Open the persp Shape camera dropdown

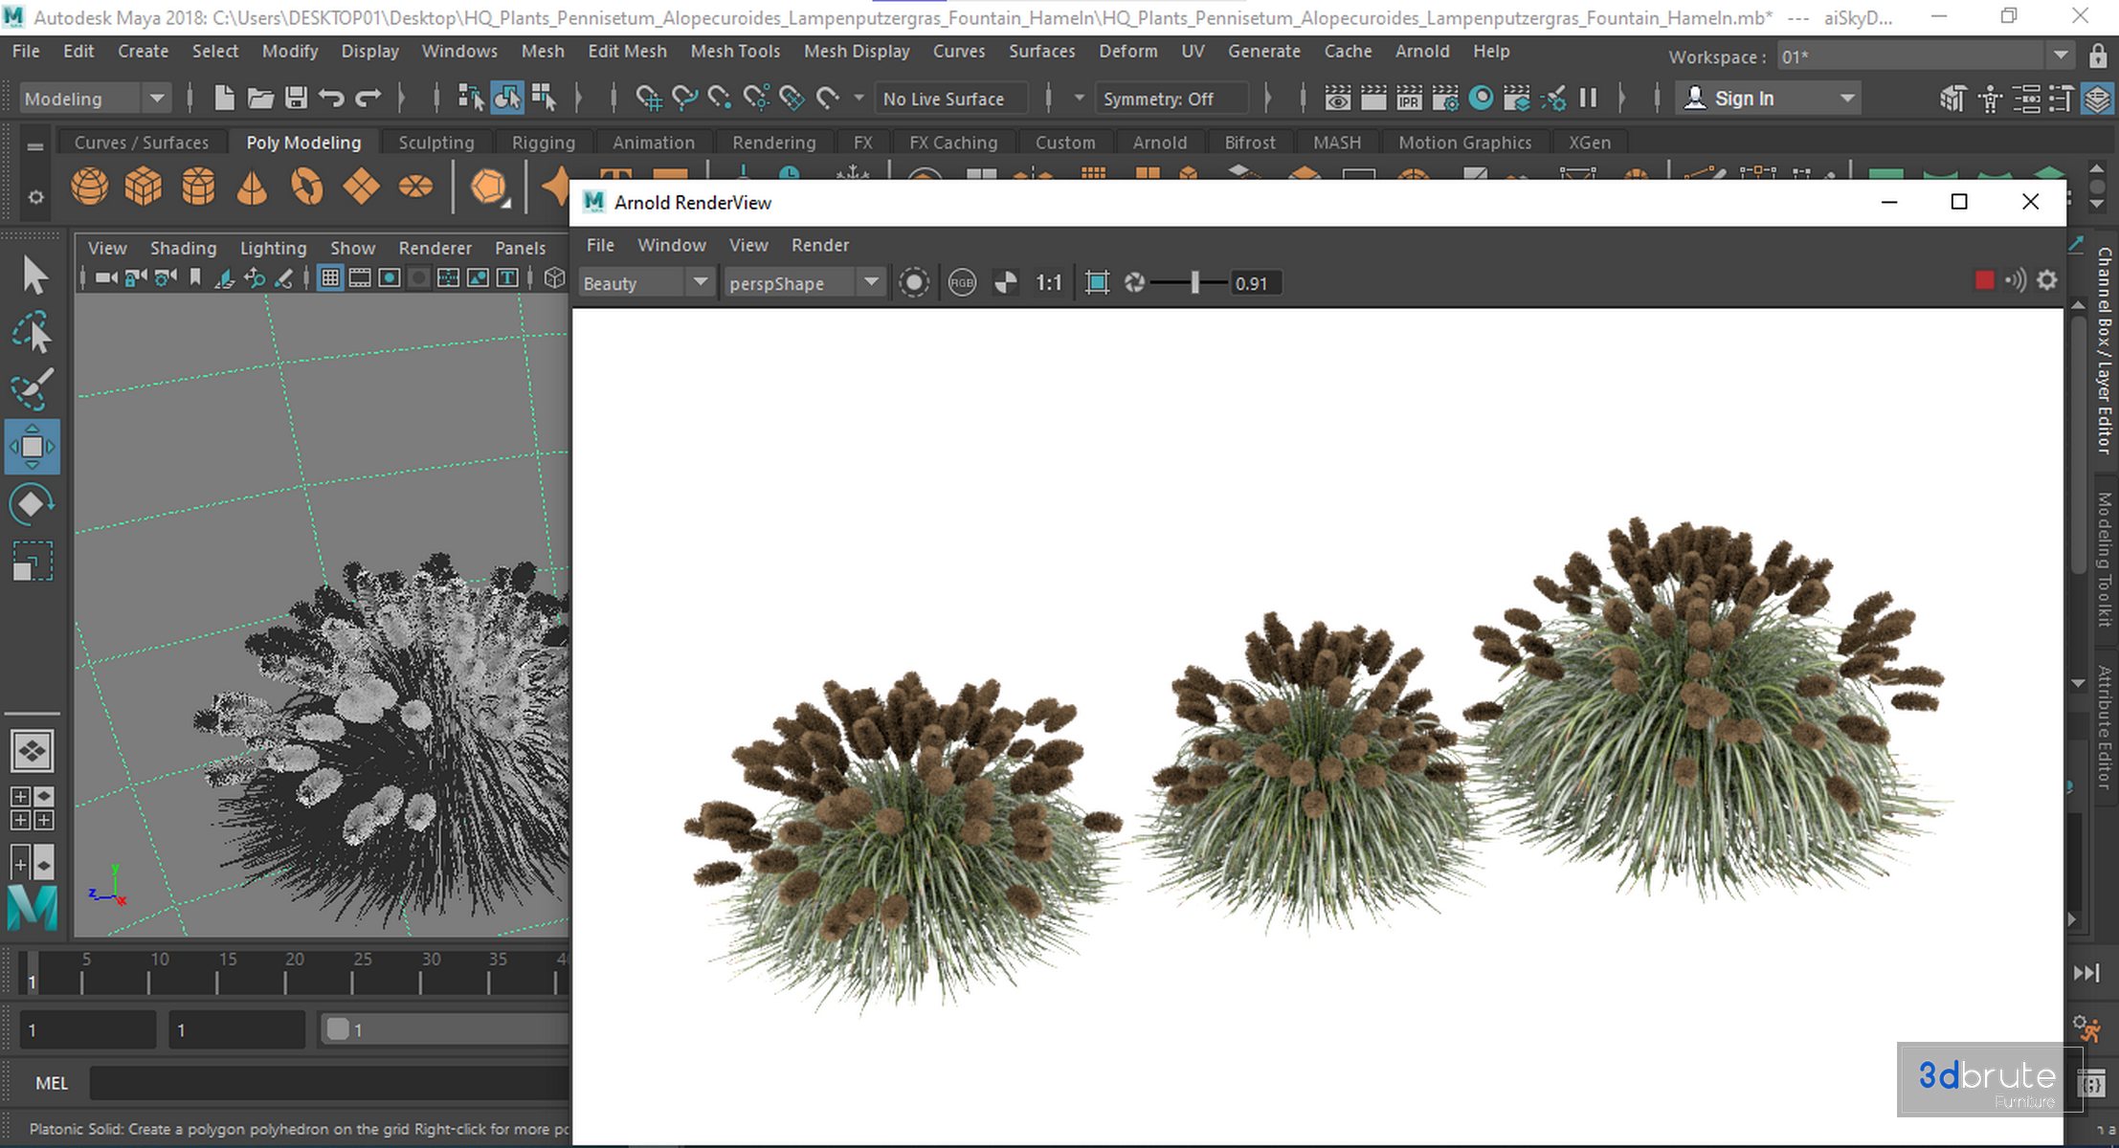(x=870, y=283)
